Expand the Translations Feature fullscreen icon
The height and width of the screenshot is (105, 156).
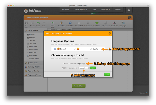(x=130, y=18)
